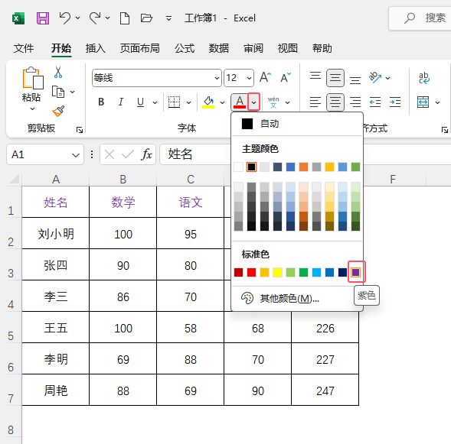451x444 pixels.
Task: Click the Wrap Text icon
Action: click(x=424, y=78)
